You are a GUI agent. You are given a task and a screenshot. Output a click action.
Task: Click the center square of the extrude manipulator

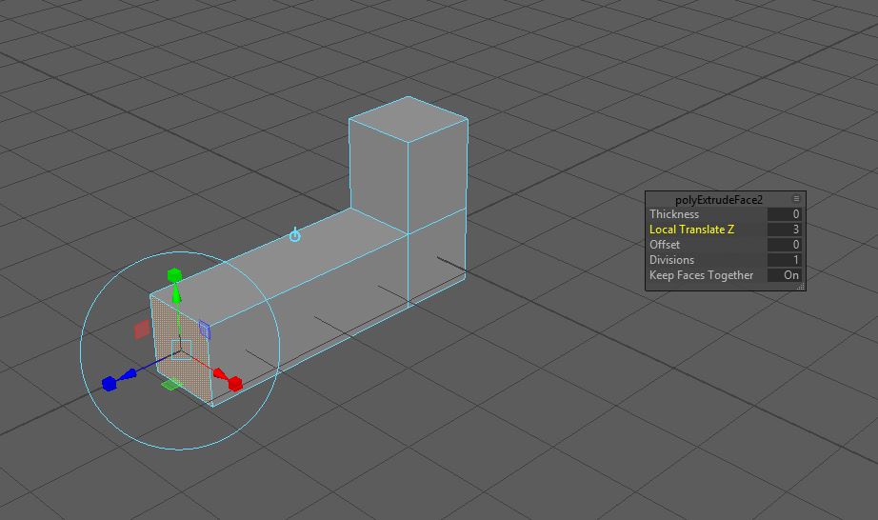pos(182,350)
